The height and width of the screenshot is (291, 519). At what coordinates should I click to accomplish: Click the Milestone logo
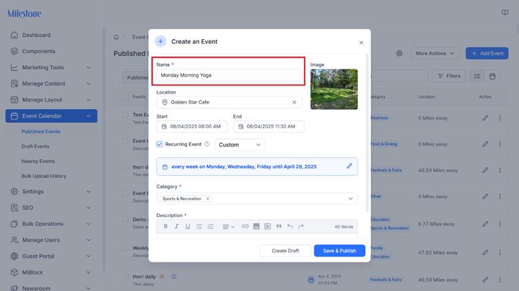coord(24,13)
